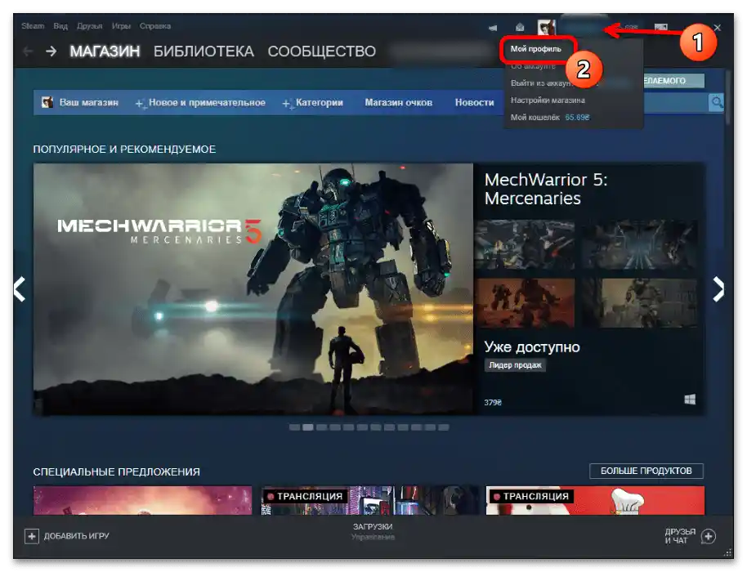
Task: Open the Справка menu
Action: [x=154, y=25]
